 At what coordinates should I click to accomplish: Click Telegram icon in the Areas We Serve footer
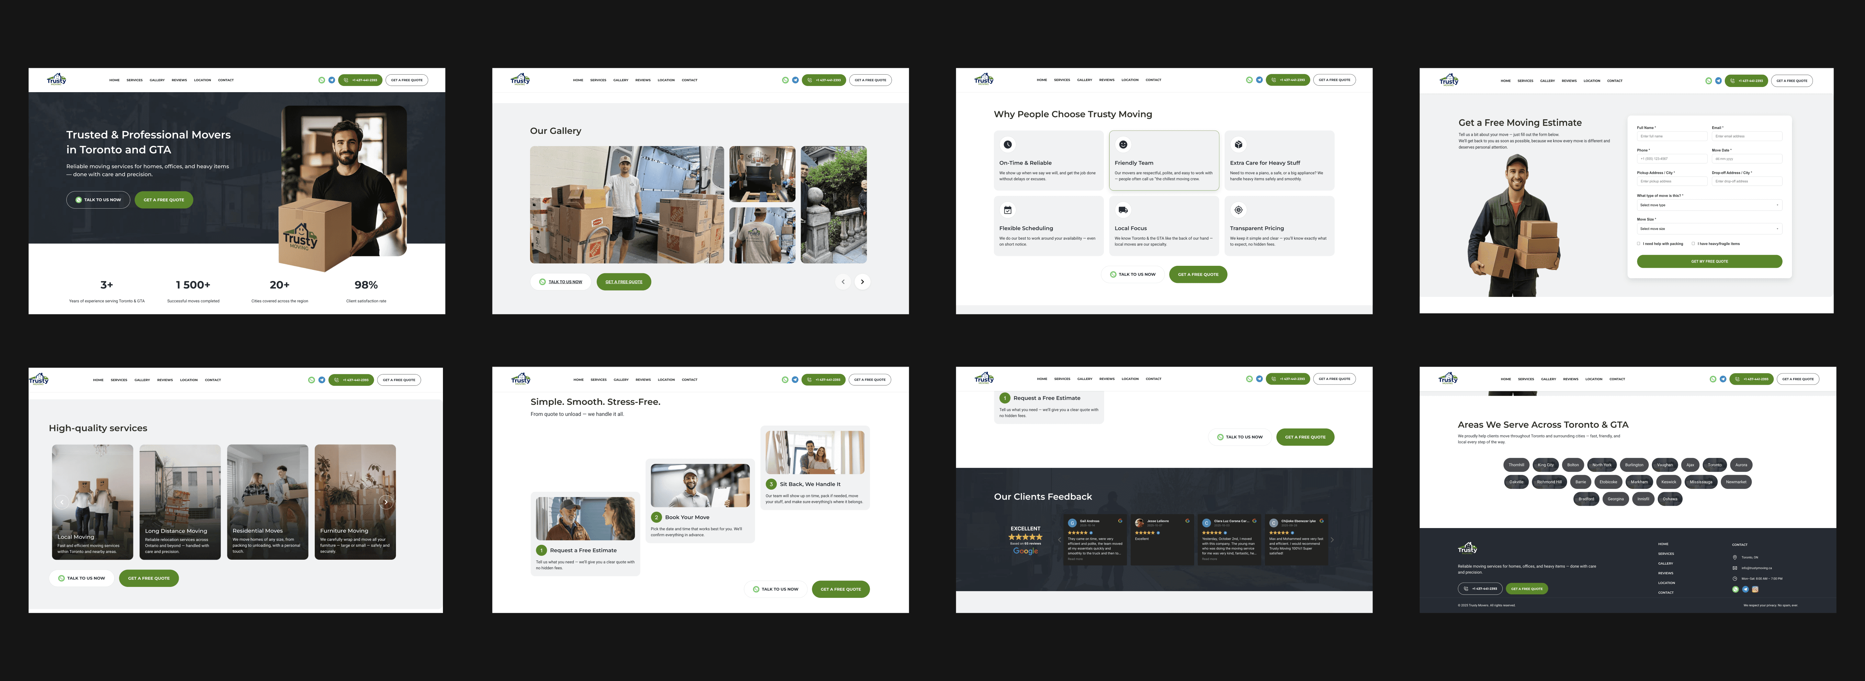coord(1745,589)
